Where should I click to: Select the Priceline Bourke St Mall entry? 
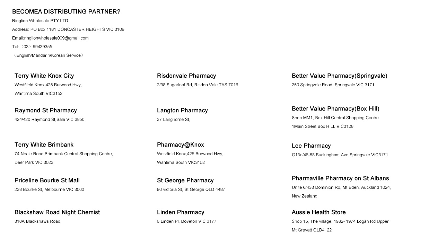pos(47,181)
